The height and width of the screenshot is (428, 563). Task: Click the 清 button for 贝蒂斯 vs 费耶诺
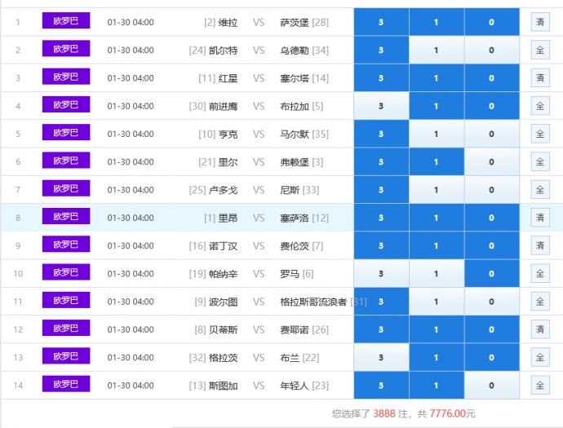point(539,329)
